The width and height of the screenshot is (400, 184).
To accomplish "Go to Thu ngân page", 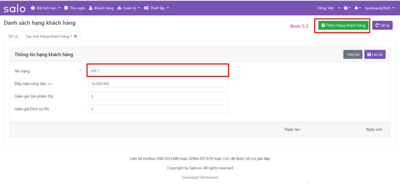I will 75,8.
